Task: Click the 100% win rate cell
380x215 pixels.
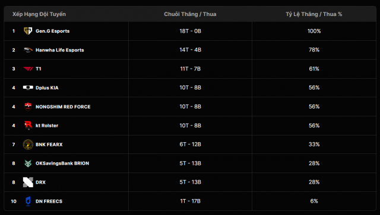Action: pos(314,31)
